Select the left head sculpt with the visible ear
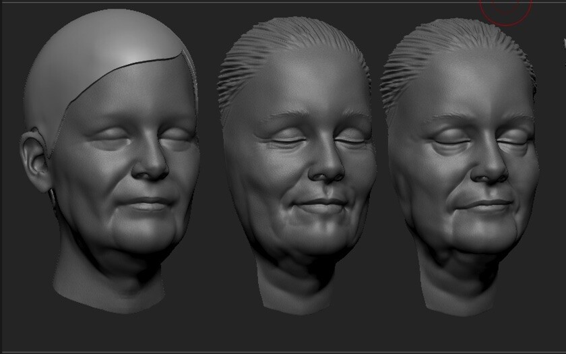The width and height of the screenshot is (566, 354). point(110,161)
